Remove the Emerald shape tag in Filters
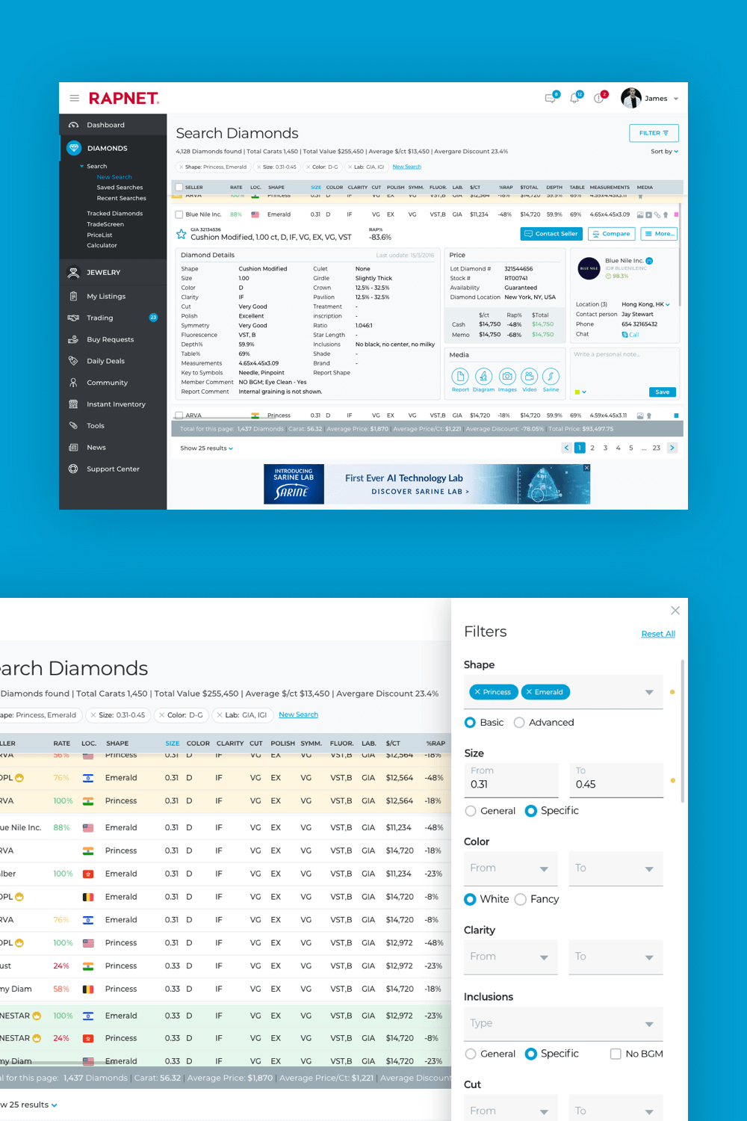This screenshot has height=1121, width=747. (529, 692)
